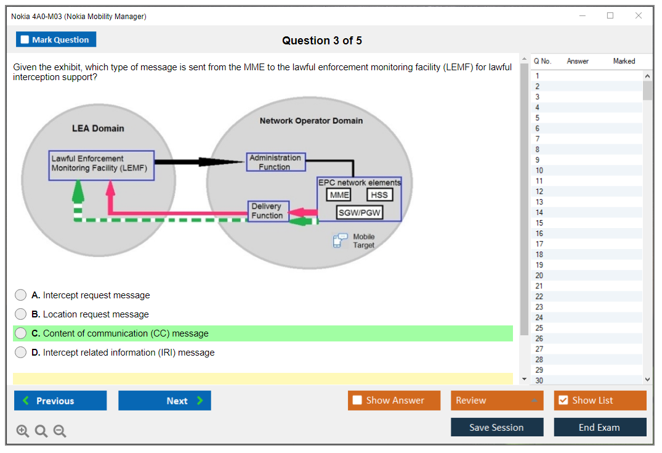Select answer A Intercept request message

tap(21, 295)
